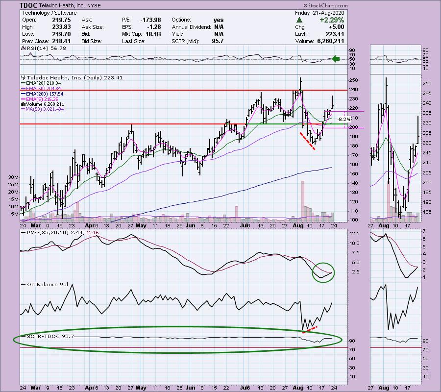Image resolution: width=441 pixels, height=392 pixels.
Task: Click the PMO(35,20,10) indicator label
Action: click(63, 233)
